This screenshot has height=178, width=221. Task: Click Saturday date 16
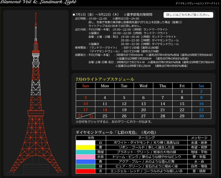coord(201,104)
